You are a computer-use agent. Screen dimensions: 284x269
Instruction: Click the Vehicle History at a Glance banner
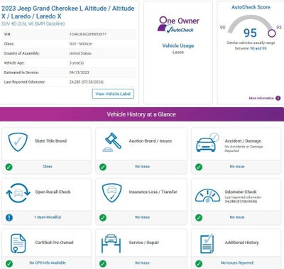[142, 114]
